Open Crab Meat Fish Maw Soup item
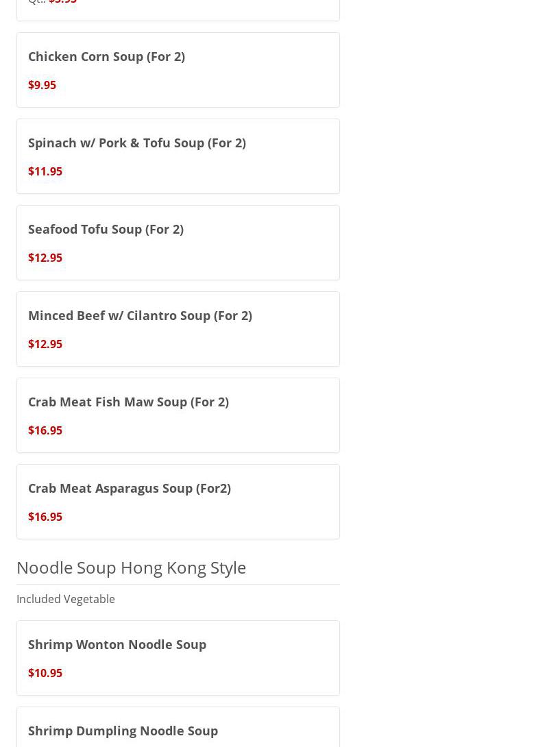Viewport: 538px width, 747px height. point(128,402)
